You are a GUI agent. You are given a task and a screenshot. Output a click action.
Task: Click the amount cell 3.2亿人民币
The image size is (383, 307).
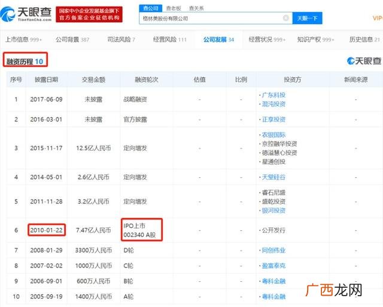point(93,202)
